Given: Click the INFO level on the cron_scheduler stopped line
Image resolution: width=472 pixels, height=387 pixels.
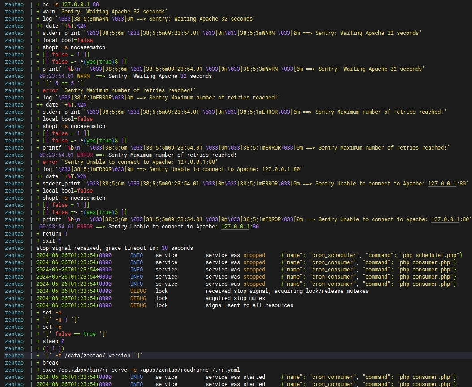Looking at the screenshot, I should (137, 255).
